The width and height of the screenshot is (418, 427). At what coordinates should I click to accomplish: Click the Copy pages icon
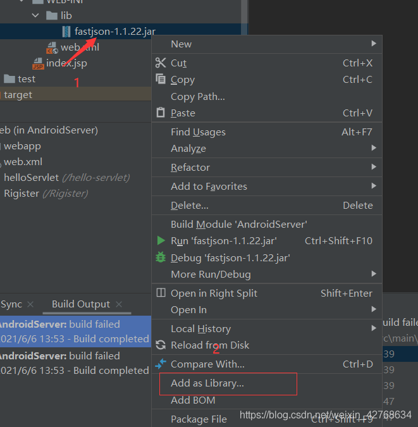click(x=161, y=79)
